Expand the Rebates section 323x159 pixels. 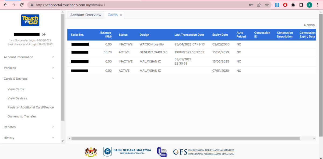[x=29, y=127]
